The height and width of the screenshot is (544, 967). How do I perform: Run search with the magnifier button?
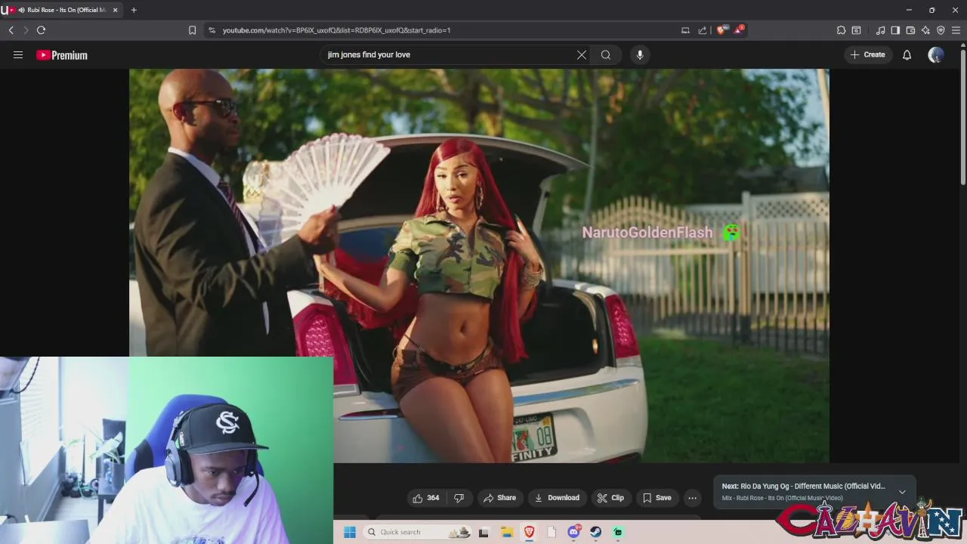(x=606, y=54)
